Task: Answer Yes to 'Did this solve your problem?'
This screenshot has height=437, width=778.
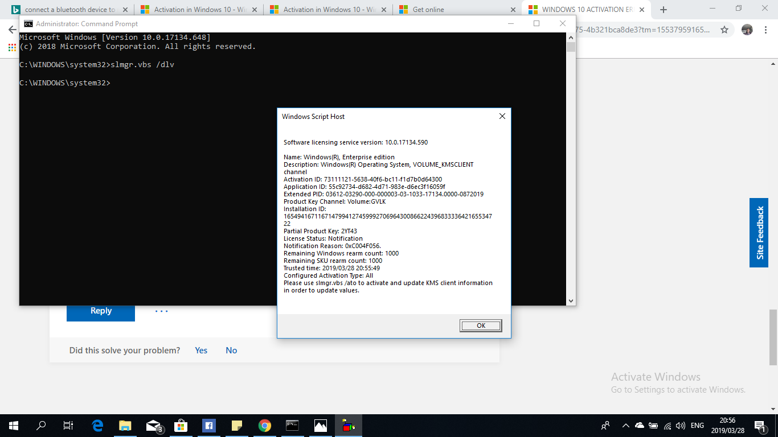Action: pos(201,351)
